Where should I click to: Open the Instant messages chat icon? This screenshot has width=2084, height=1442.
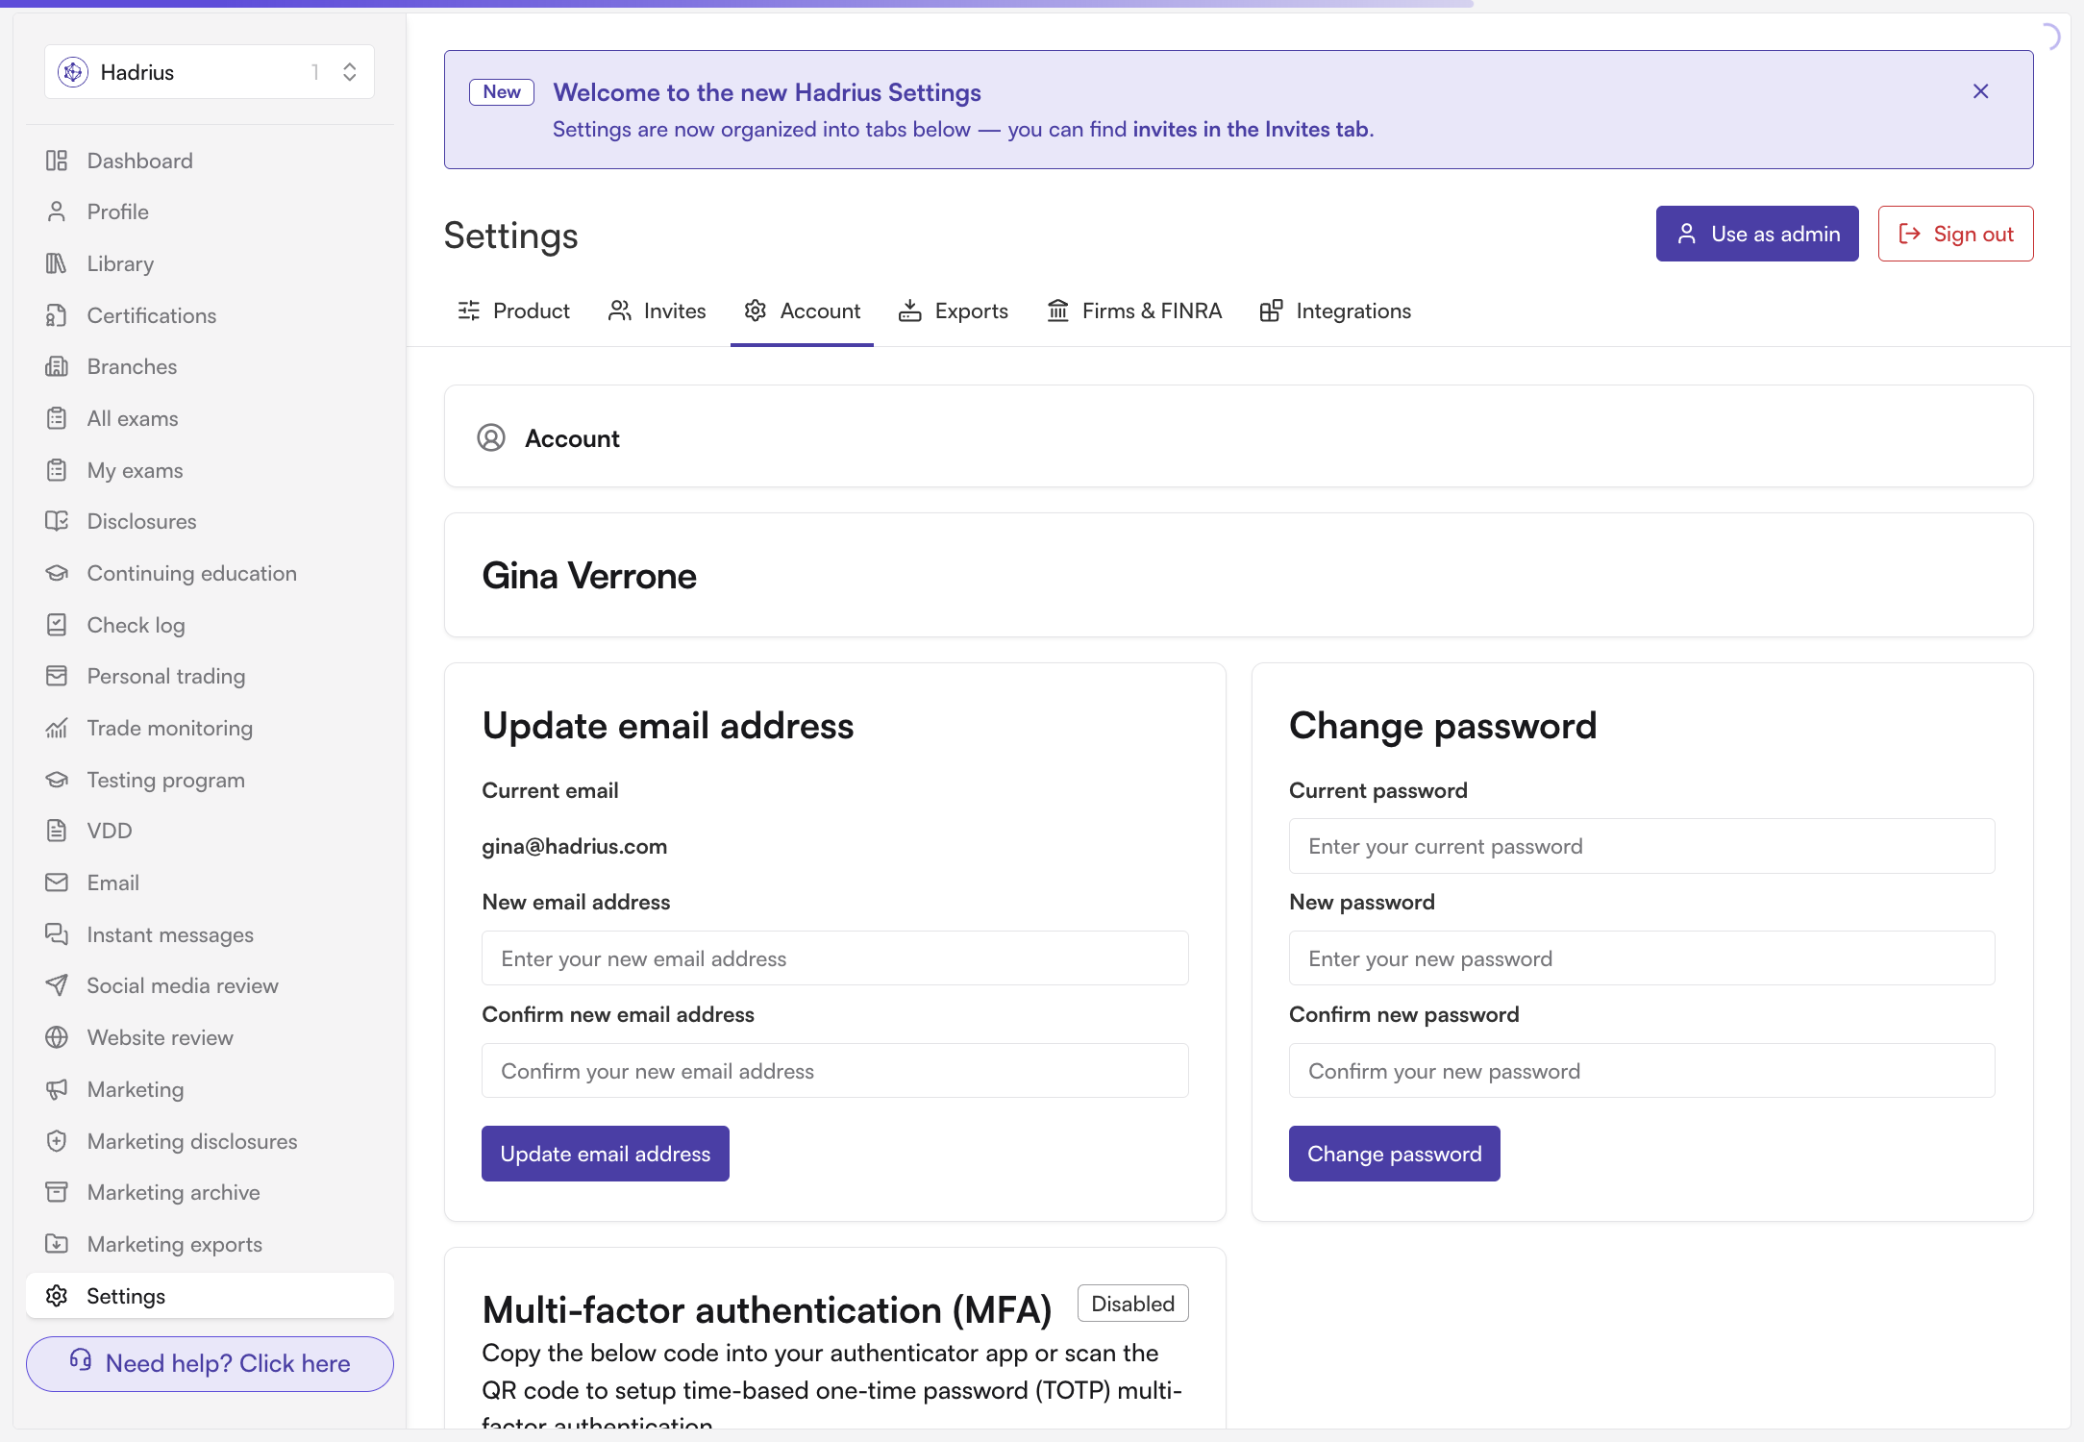click(x=57, y=934)
